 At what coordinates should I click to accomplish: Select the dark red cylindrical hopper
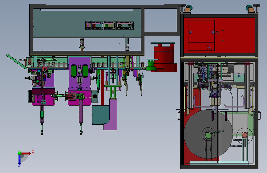click(x=164, y=58)
